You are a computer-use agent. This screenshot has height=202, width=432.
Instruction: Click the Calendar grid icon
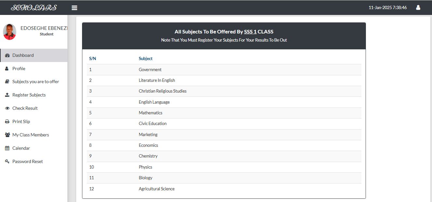[7, 148]
